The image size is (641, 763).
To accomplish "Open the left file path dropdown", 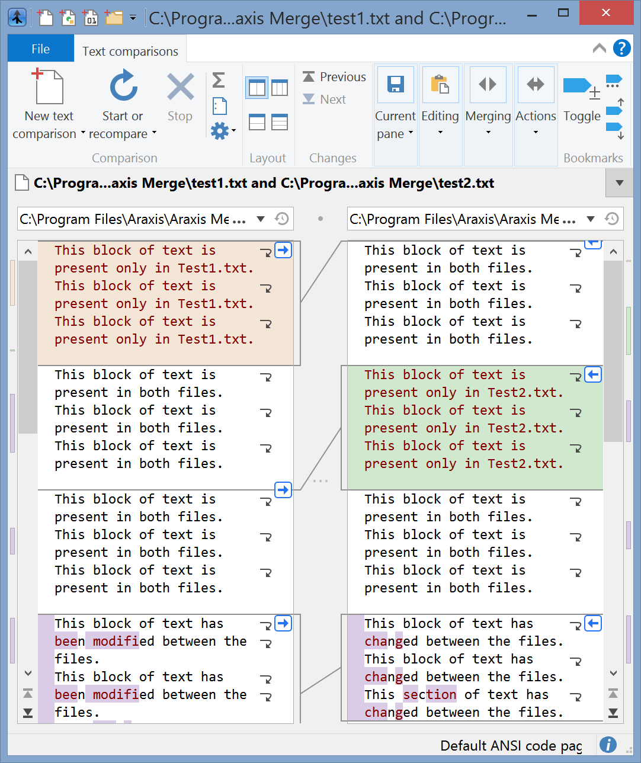I will (261, 219).
